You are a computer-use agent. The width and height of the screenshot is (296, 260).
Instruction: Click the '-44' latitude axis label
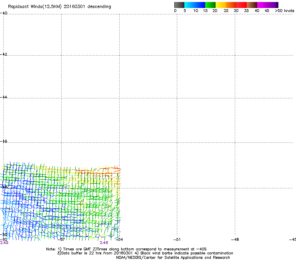coord(4,97)
